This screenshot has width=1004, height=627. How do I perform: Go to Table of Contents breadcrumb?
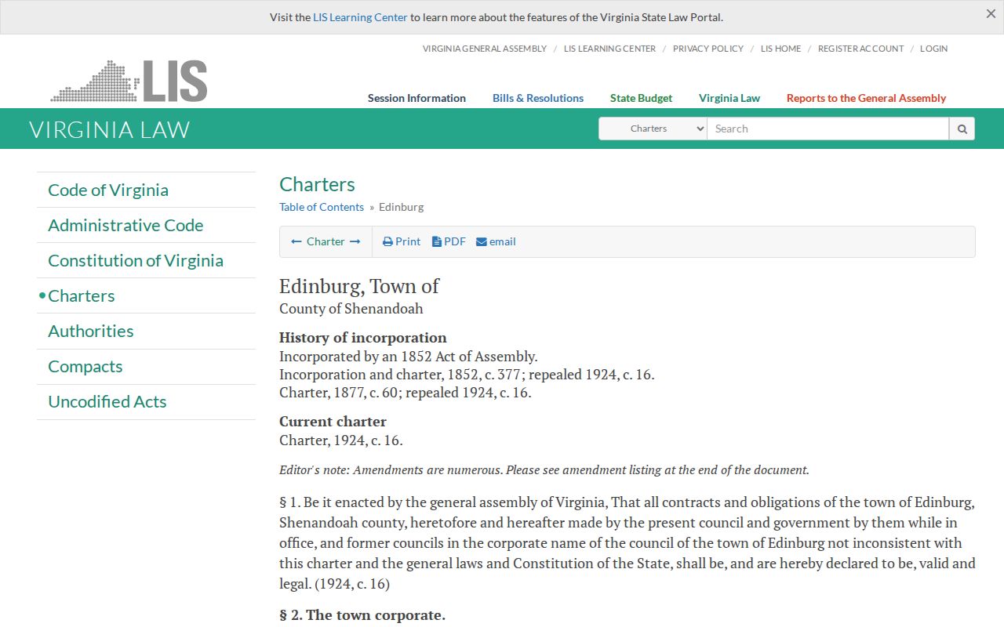322,207
